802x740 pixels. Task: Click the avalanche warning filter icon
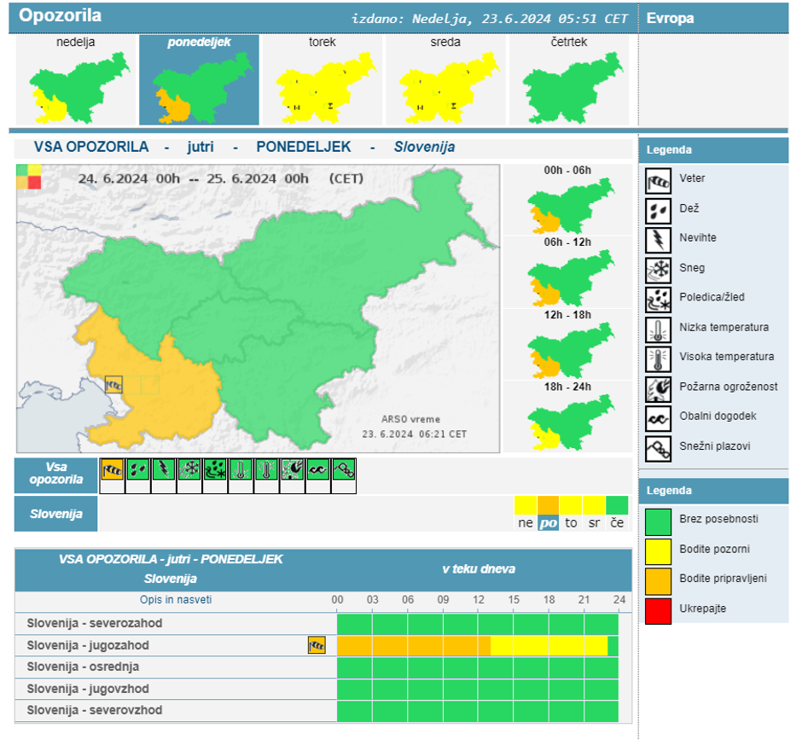pyautogui.click(x=344, y=470)
